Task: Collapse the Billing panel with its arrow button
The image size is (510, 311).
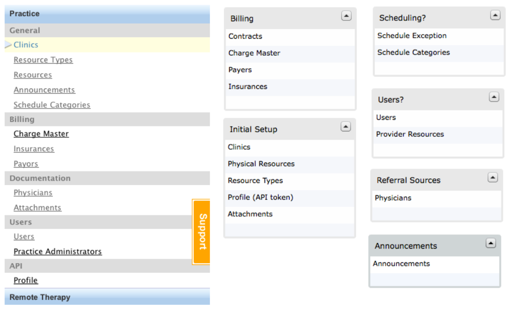Action: [346, 16]
